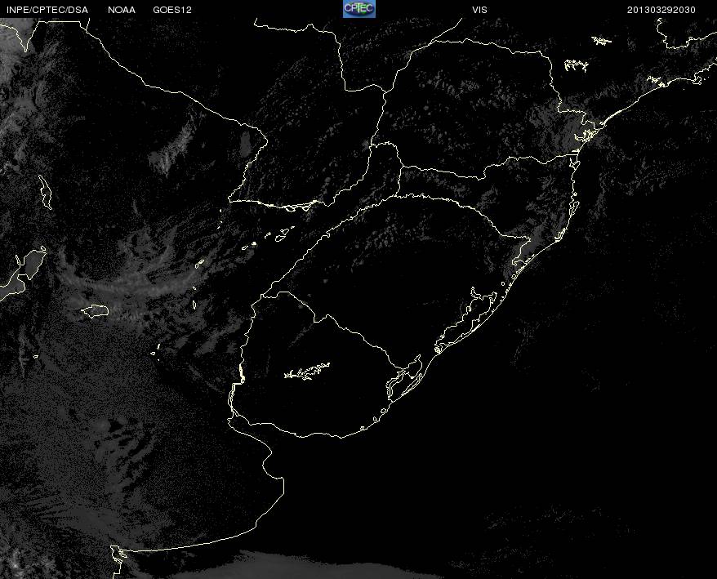Click the NOAA label in the header
This screenshot has width=717, height=579.
click(122, 10)
